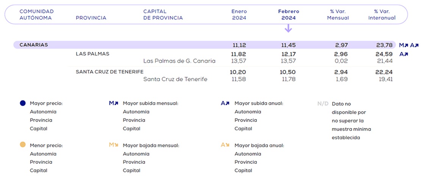The image size is (421, 177).
Task: Click the orange Menor precio circle
Action: click(x=23, y=145)
